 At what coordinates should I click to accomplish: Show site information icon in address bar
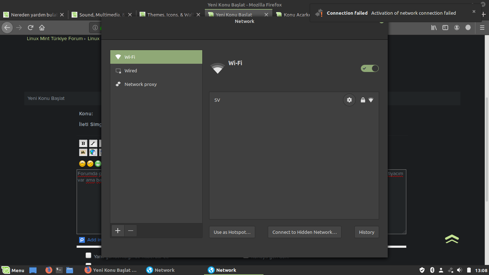(95, 28)
